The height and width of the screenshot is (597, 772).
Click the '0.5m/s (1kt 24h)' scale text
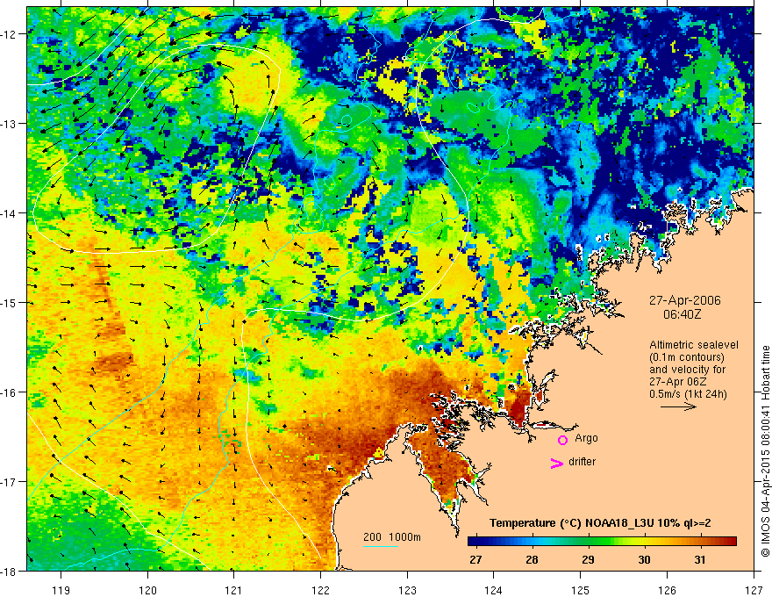(x=688, y=394)
